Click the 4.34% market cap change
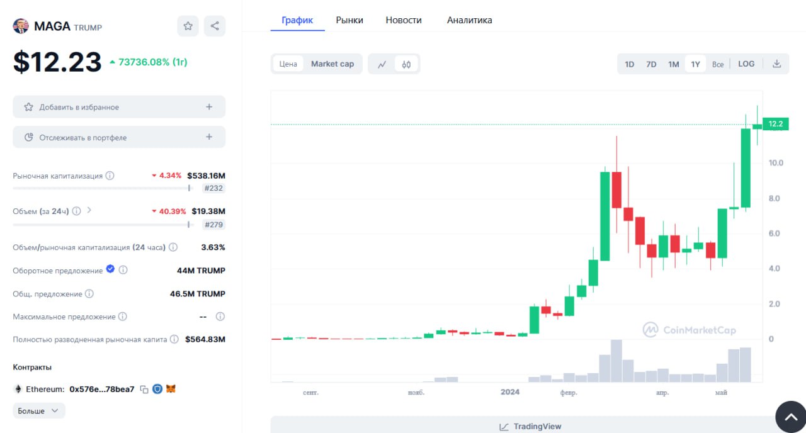 (x=166, y=176)
